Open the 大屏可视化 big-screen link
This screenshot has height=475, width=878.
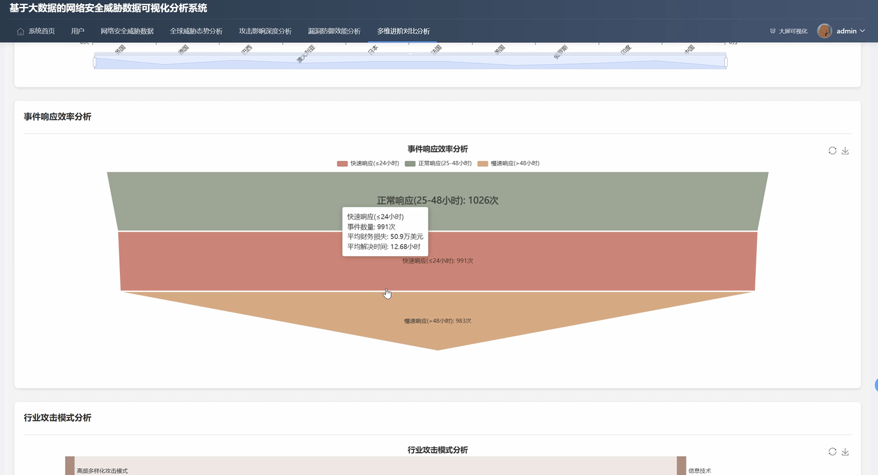coord(789,31)
